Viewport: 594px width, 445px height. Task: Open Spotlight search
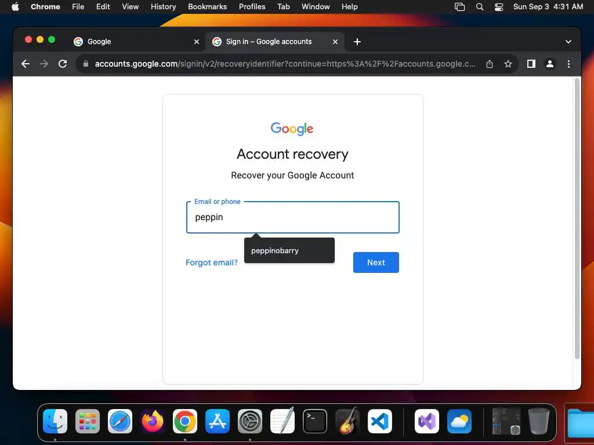pos(480,7)
